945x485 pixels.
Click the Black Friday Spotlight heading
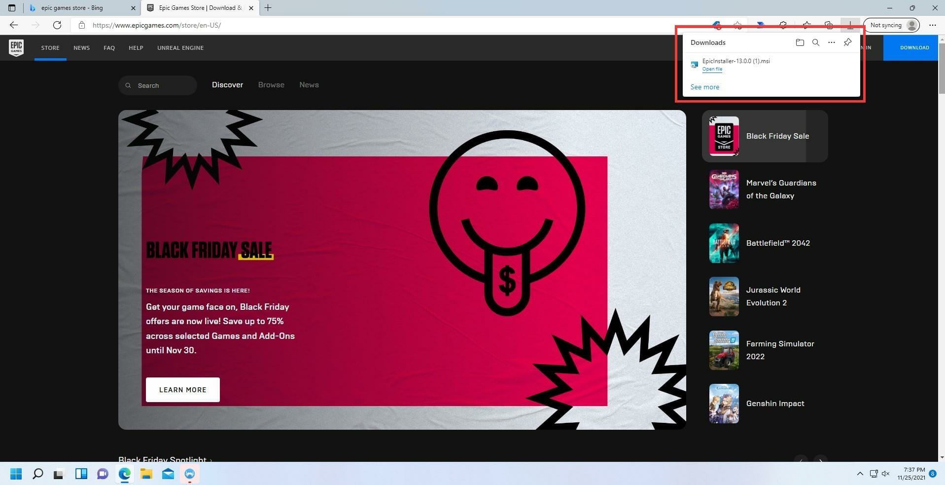163,459
